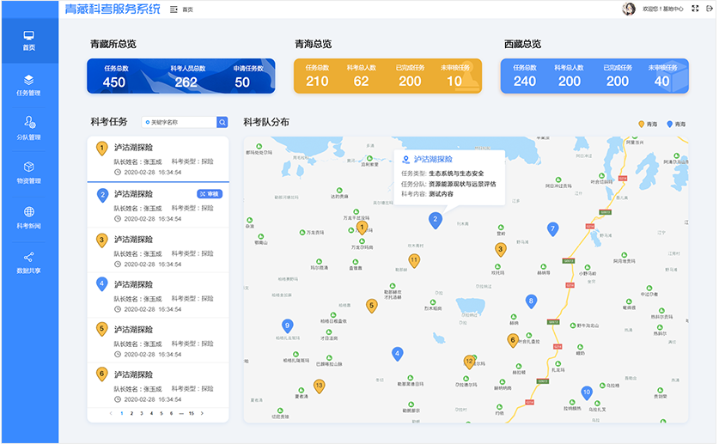The width and height of the screenshot is (719, 444).
Task: Select page 4 in task pagination
Action: coord(151,413)
